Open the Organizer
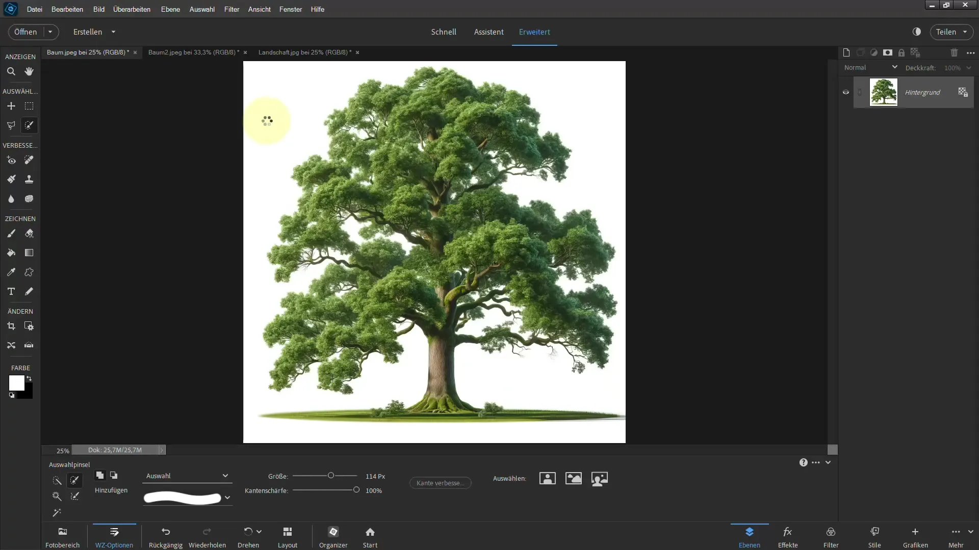 (333, 537)
